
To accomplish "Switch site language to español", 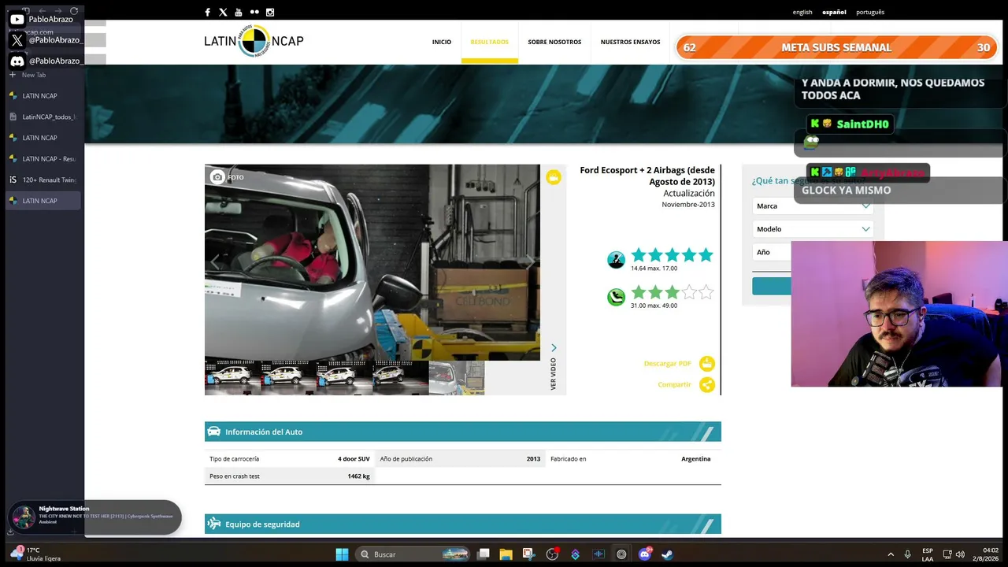I will [834, 12].
